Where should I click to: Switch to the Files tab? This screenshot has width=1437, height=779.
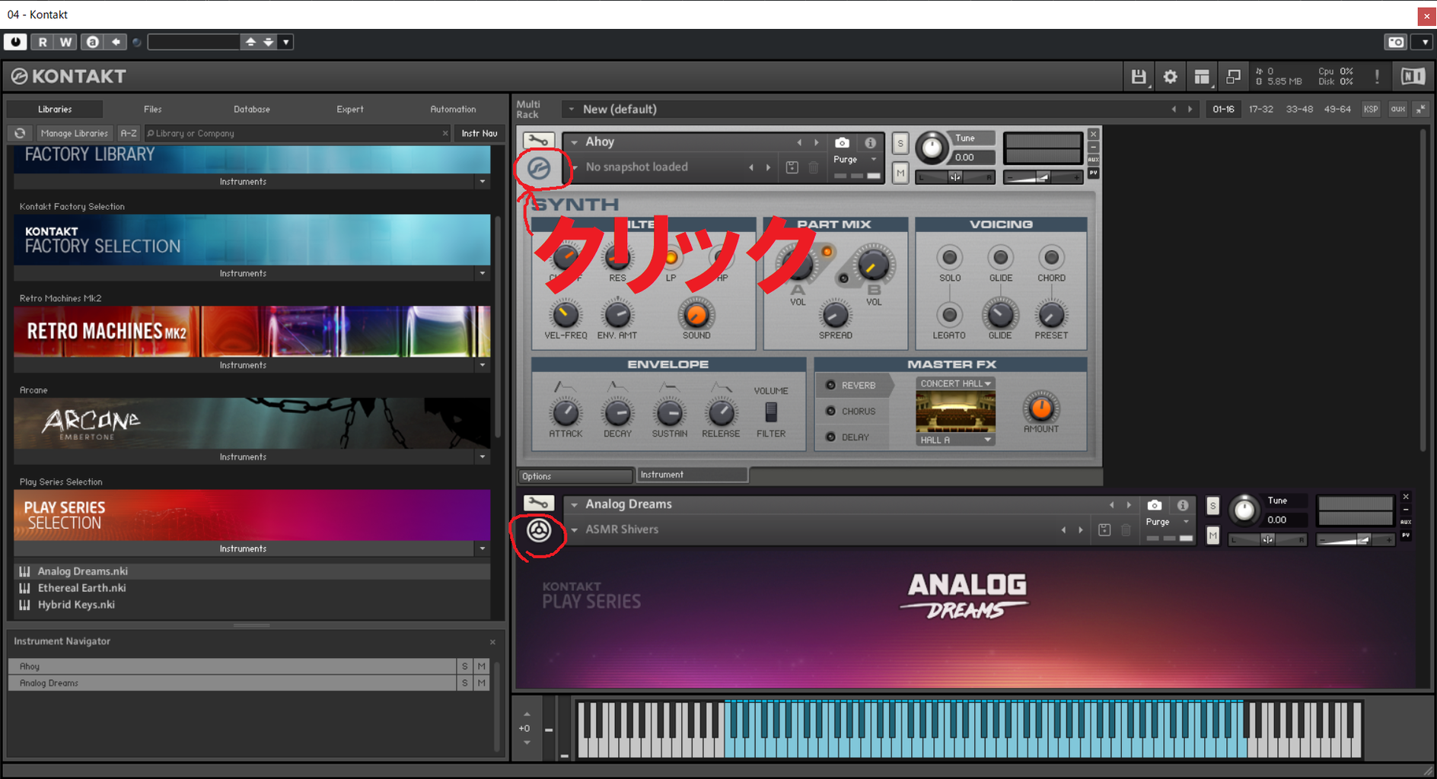pos(152,110)
